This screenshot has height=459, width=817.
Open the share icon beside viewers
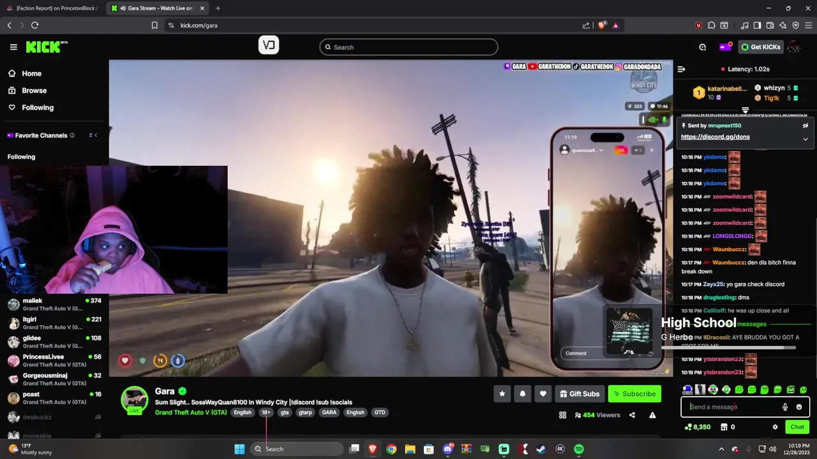pyautogui.click(x=632, y=415)
